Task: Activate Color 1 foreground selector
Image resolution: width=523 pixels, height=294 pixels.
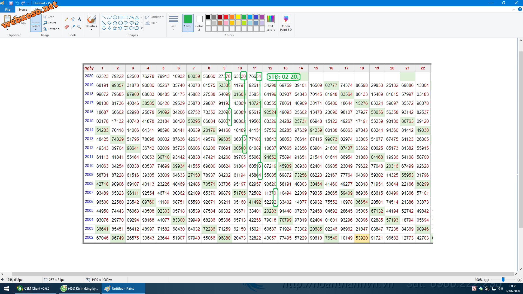Action: [x=188, y=23]
